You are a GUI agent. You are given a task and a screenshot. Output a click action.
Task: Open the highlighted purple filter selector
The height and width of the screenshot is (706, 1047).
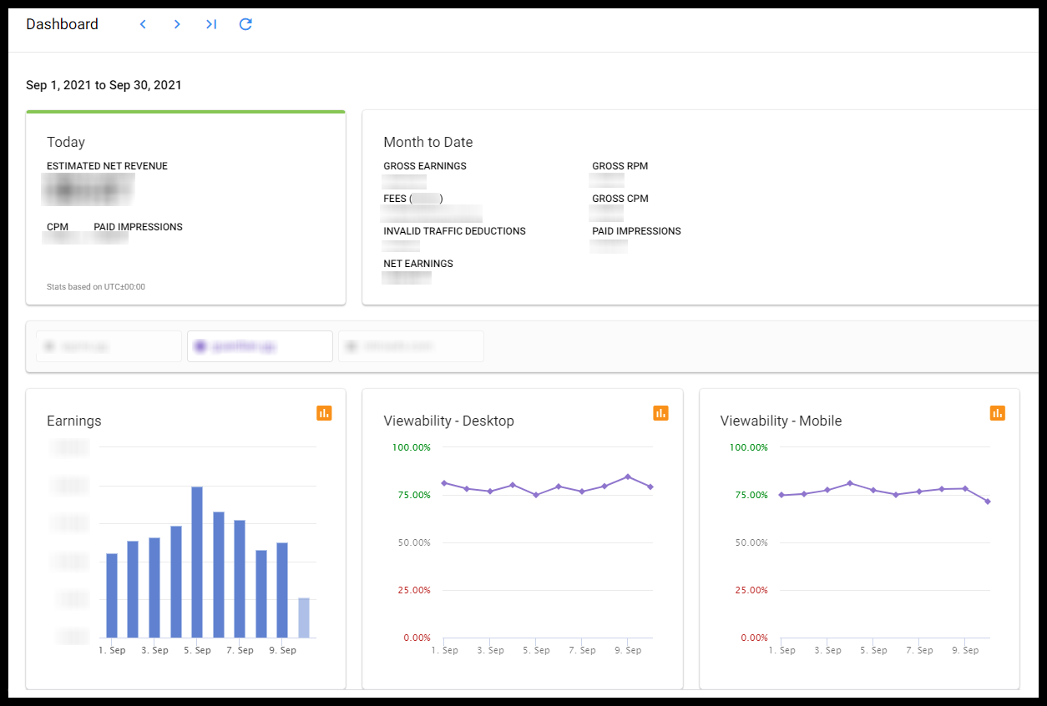tap(260, 345)
